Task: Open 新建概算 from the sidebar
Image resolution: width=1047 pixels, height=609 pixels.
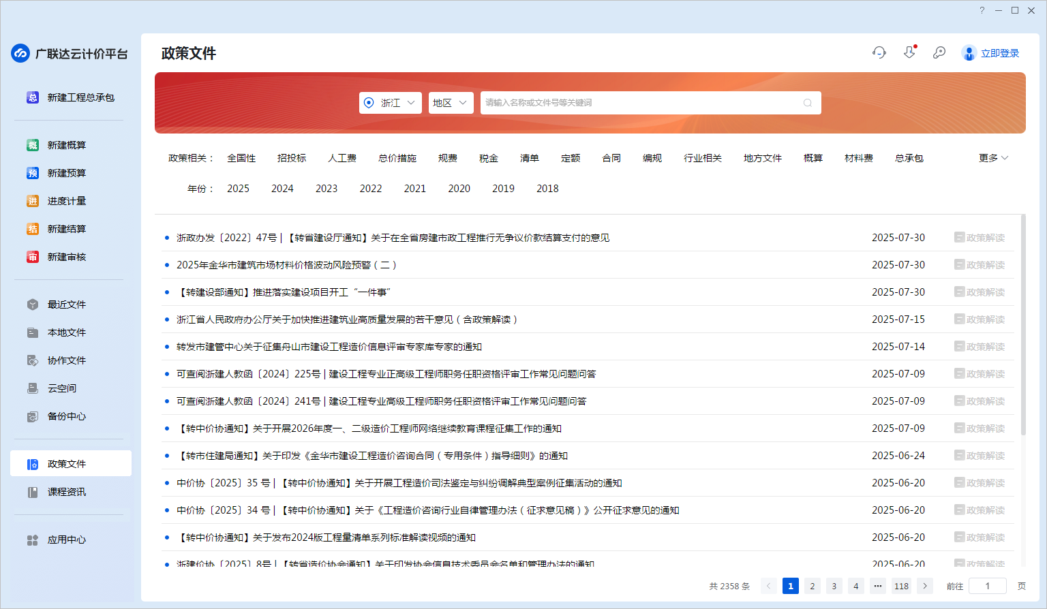Action: (x=66, y=145)
